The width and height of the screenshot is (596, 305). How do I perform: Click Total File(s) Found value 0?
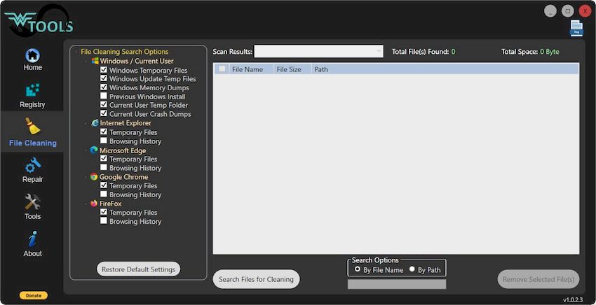click(x=453, y=52)
